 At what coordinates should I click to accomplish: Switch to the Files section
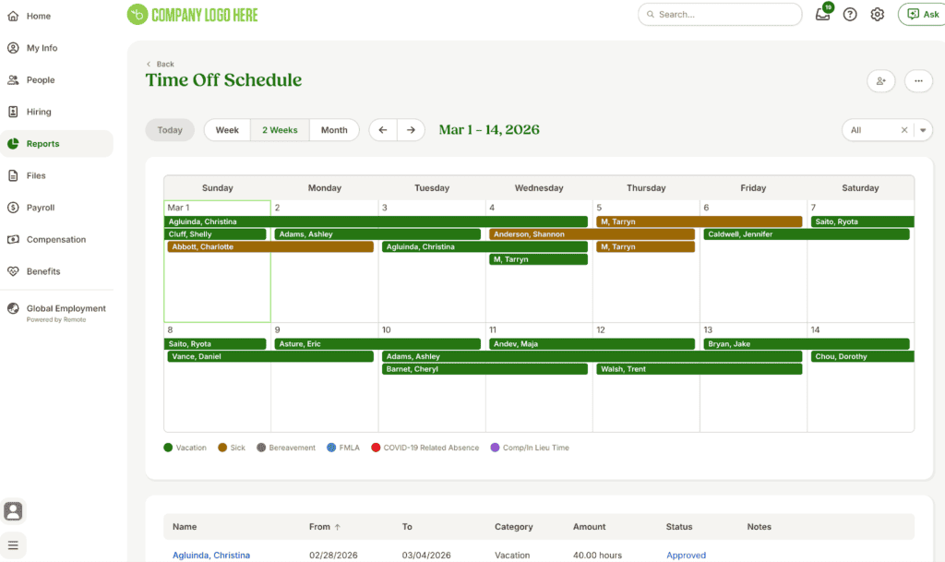(34, 175)
